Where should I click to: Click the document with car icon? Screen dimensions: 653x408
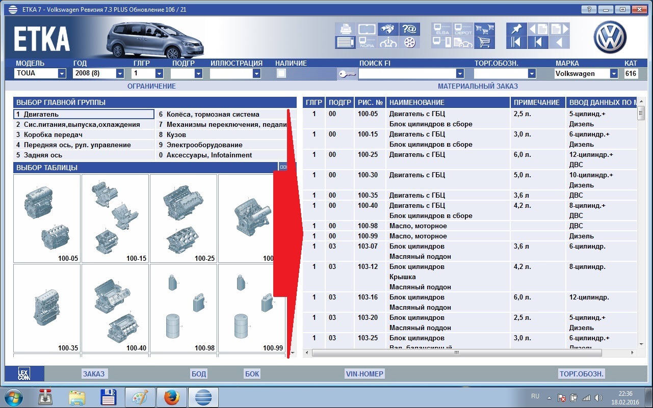(463, 42)
